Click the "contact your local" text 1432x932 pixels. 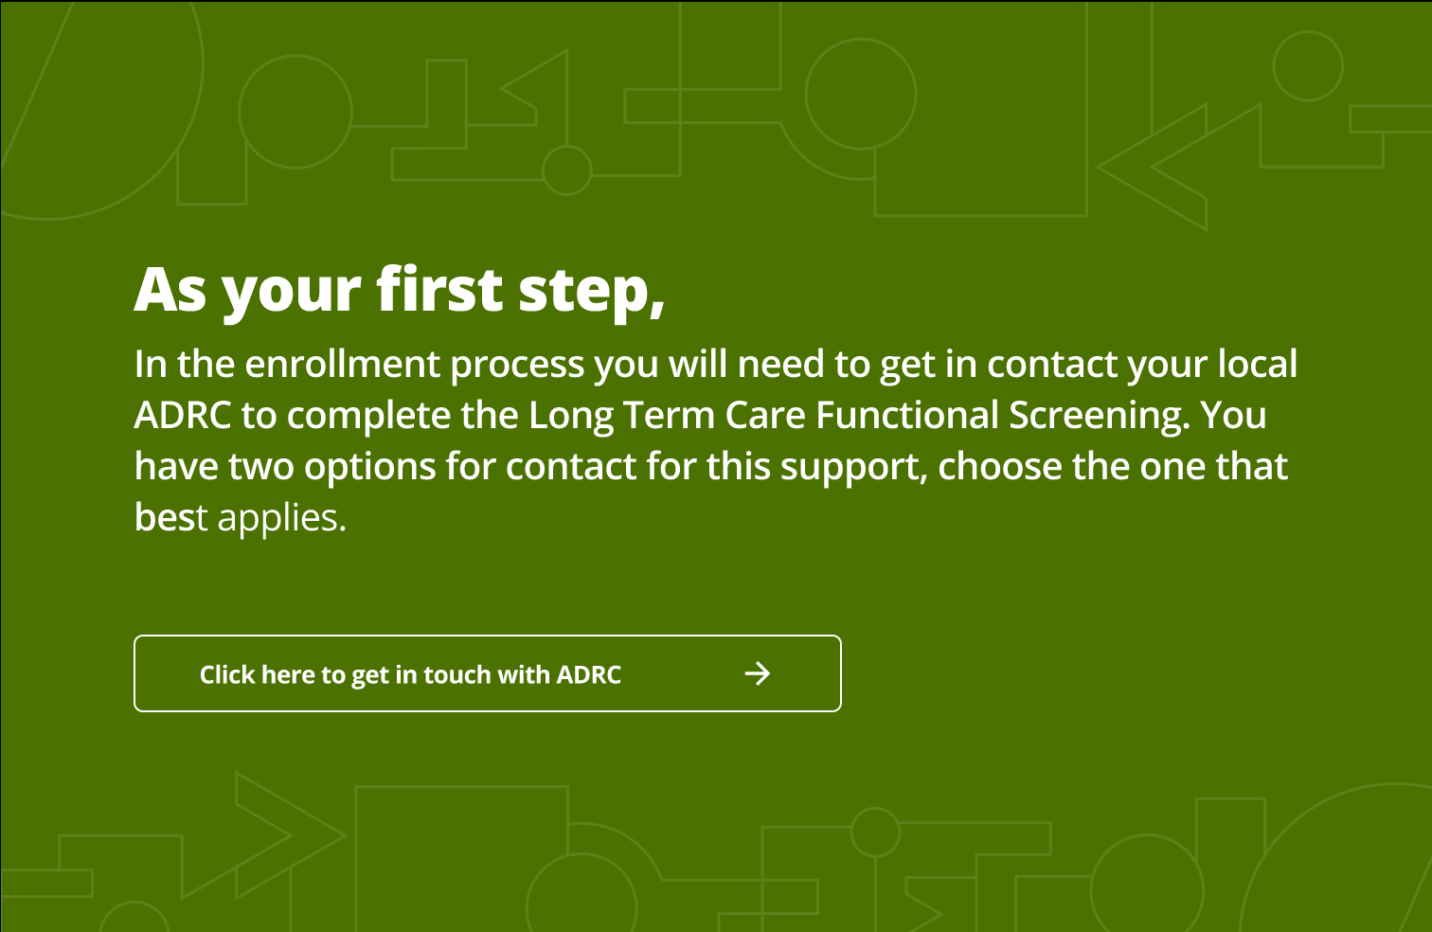1142,365
